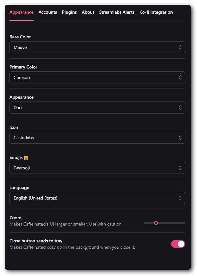Click the smiley emoji next to the Emojis label

(x=25, y=157)
